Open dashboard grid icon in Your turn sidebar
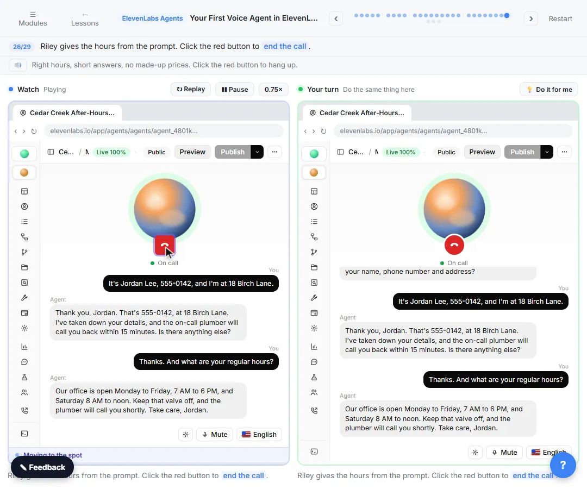The width and height of the screenshot is (587, 489). click(314, 191)
